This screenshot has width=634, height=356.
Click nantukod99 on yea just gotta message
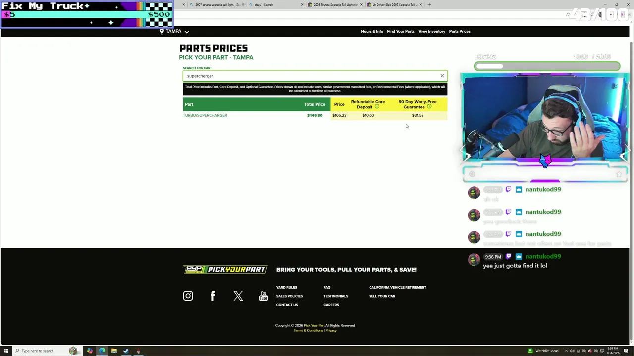coord(543,256)
